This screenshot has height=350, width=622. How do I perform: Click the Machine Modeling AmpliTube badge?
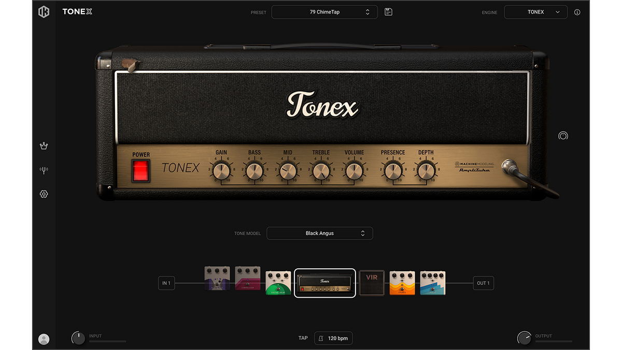point(474,167)
